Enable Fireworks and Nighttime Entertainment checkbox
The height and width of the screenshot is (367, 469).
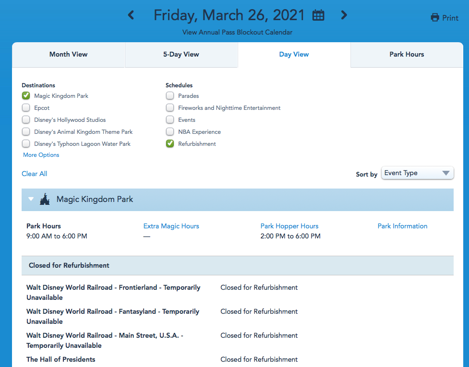click(170, 107)
